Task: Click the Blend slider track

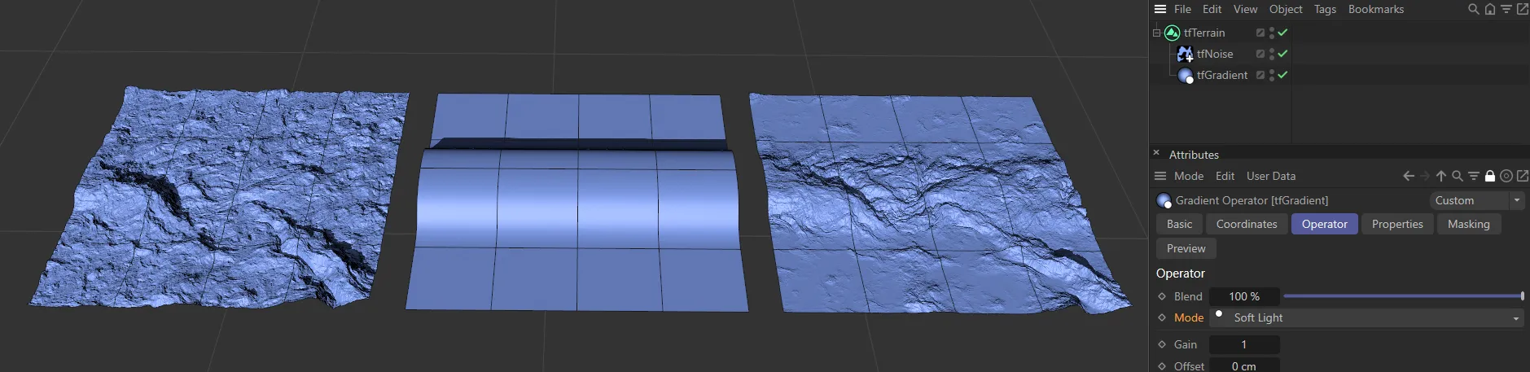Action: [1403, 296]
